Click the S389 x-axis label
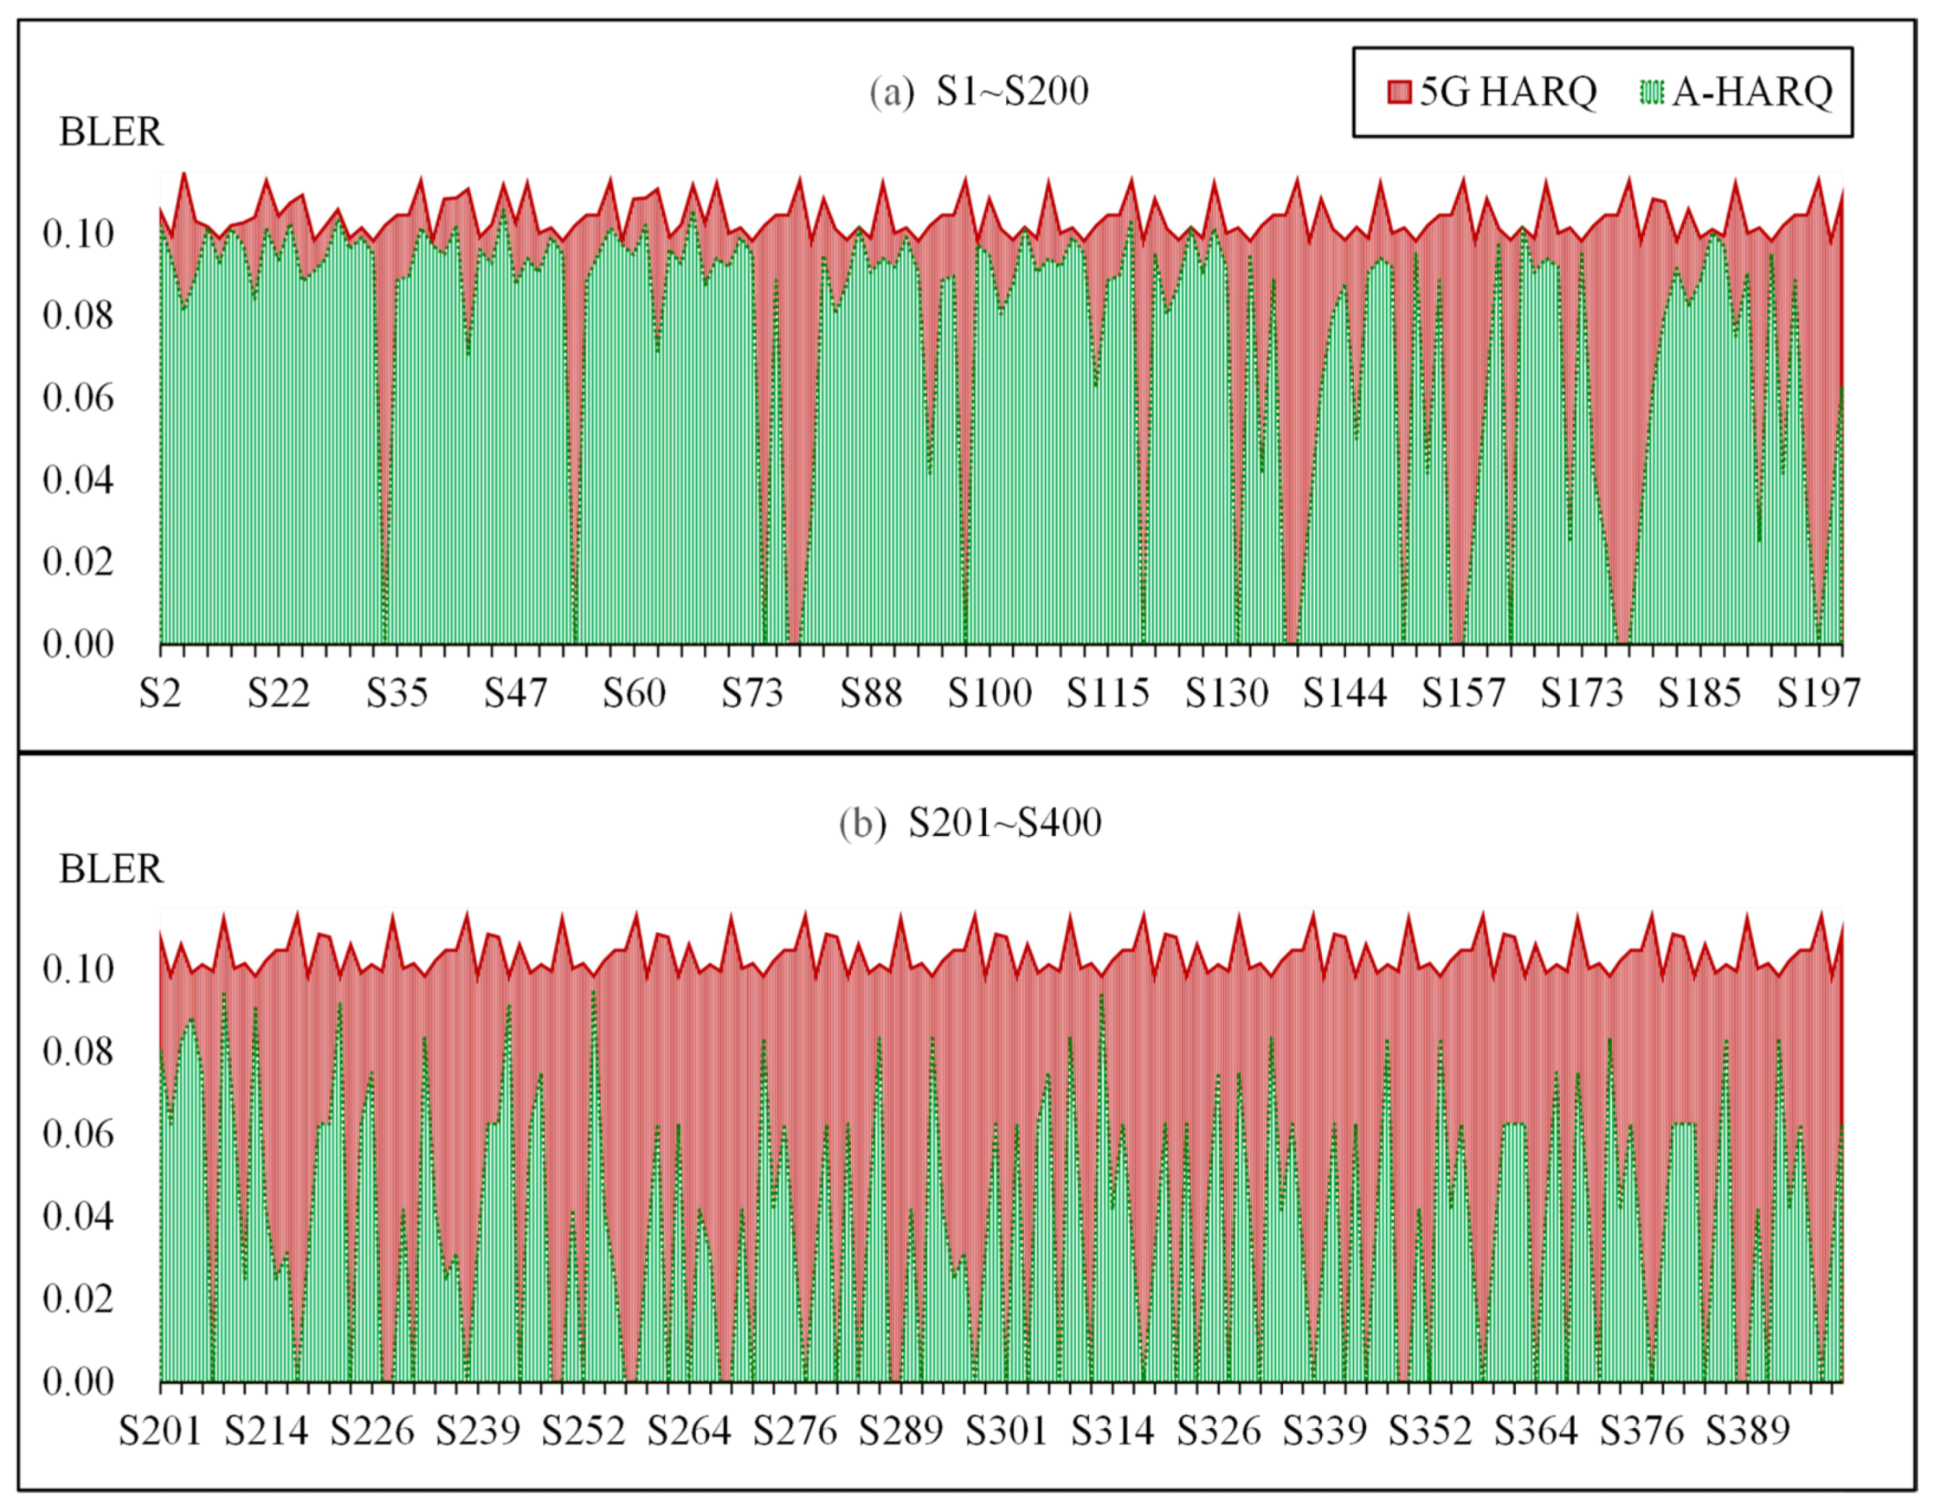 pos(1748,1431)
